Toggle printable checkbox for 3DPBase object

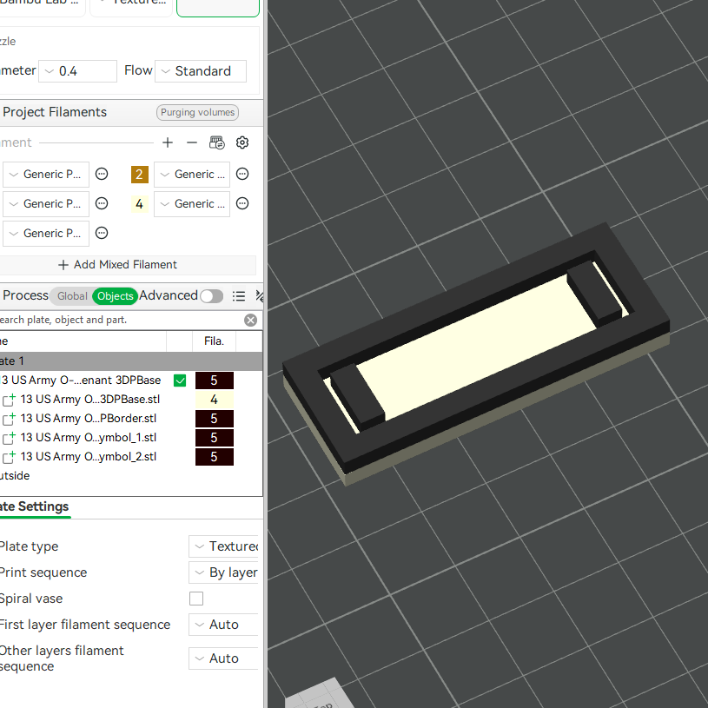coord(180,380)
